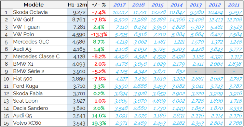
Task: Select the 19.3% growth value
Action: [99, 123]
